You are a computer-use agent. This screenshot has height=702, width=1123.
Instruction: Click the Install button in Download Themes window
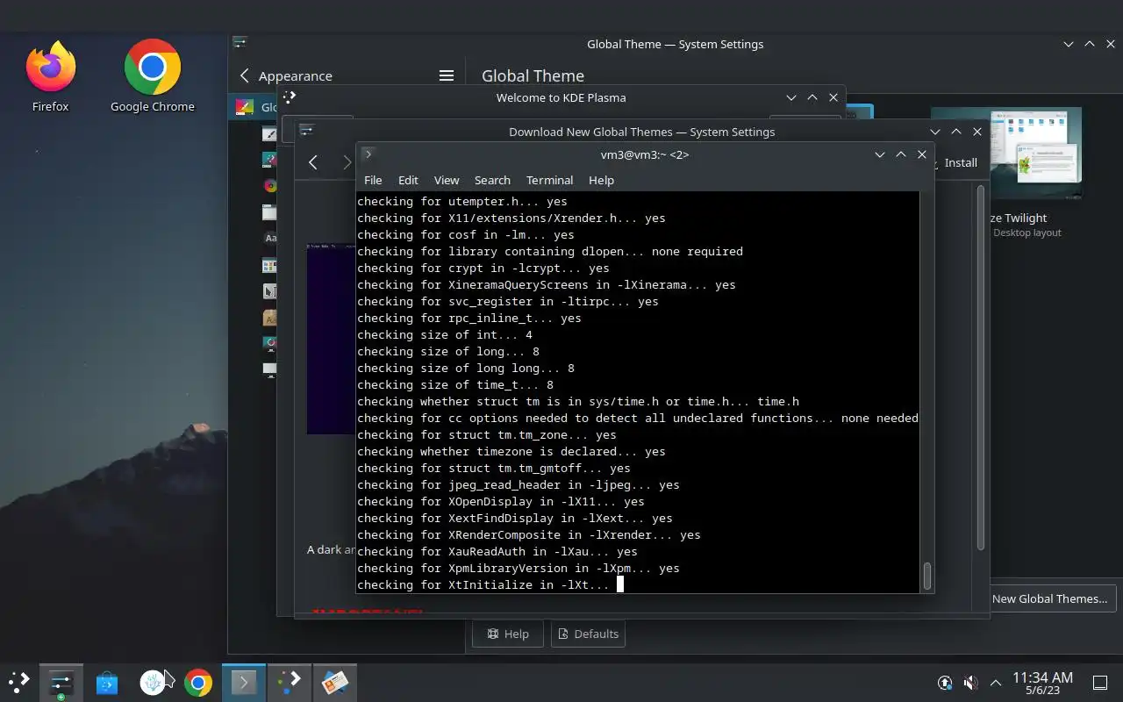click(x=958, y=162)
